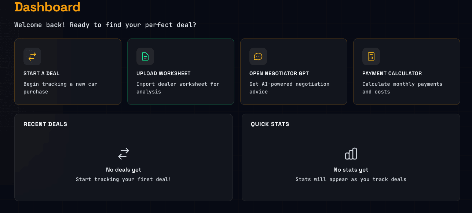The image size is (472, 213).
Task: Click the Recent Deals panel header
Action: (45, 124)
